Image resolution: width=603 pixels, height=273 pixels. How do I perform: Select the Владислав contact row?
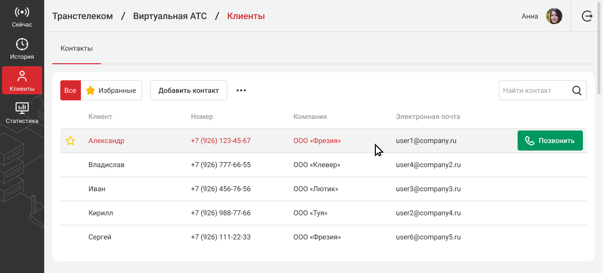pos(107,165)
